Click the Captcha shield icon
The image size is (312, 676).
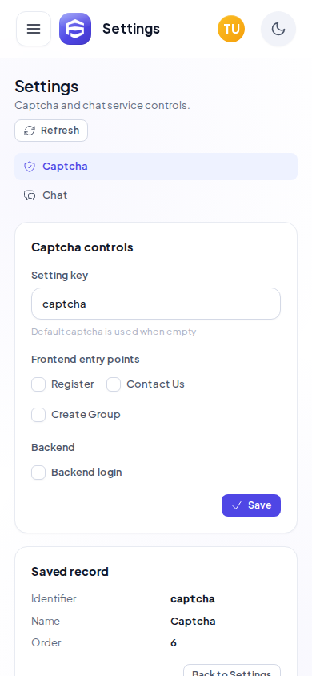pyautogui.click(x=30, y=167)
